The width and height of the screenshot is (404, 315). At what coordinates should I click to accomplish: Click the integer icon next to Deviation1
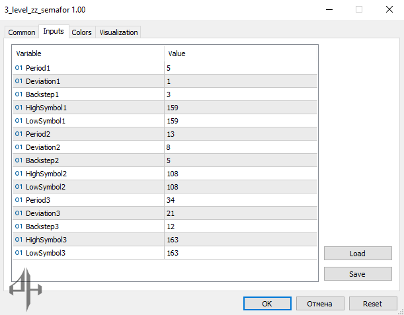(19, 81)
